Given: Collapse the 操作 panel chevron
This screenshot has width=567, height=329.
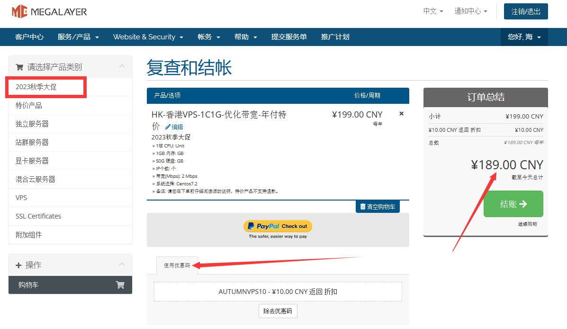Looking at the screenshot, I should coord(122,265).
